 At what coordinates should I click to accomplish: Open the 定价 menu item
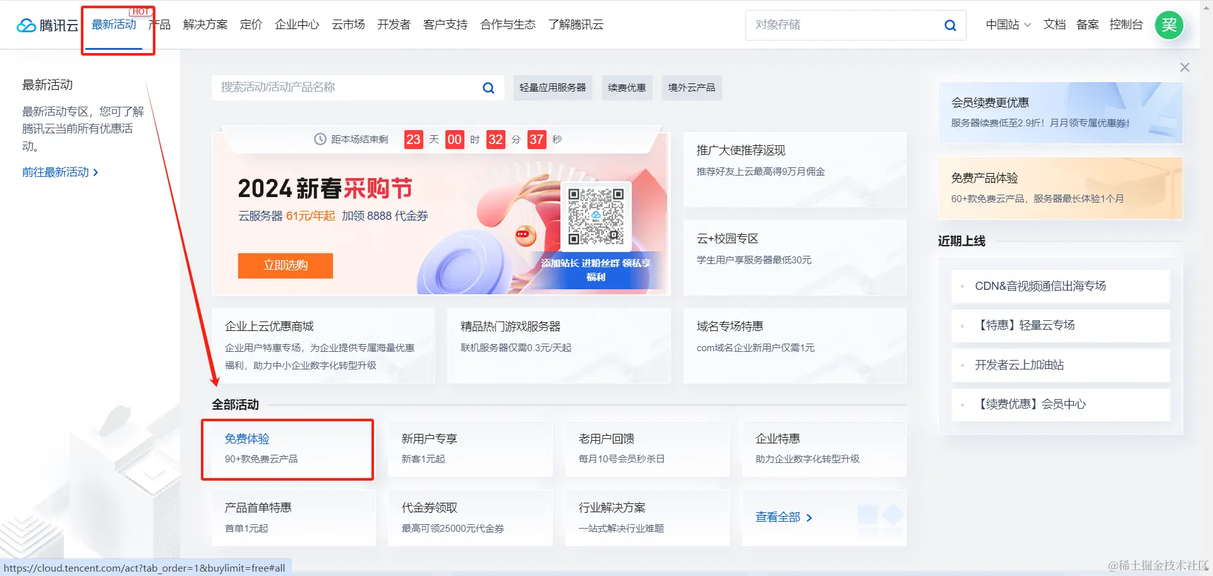coord(251,25)
